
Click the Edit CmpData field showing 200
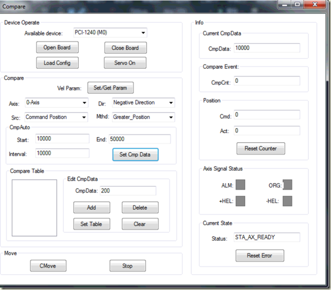pos(128,191)
